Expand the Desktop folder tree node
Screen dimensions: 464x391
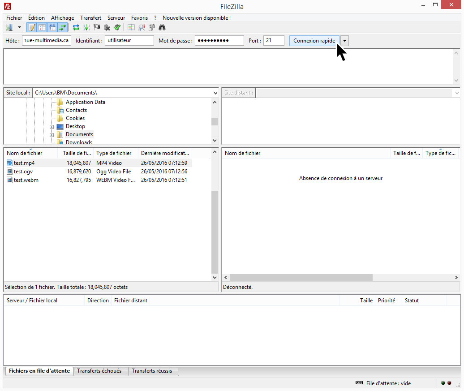(52, 127)
